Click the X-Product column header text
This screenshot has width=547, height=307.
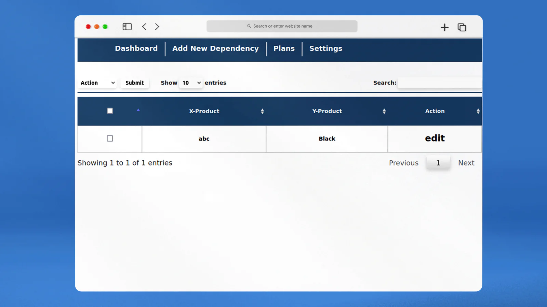(x=204, y=111)
